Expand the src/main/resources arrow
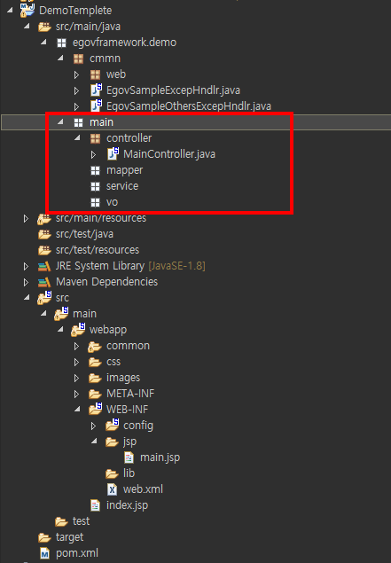391x563 pixels. [x=26, y=218]
